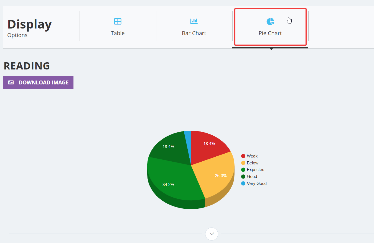374x243 pixels.
Task: Click the Download Image button
Action: (x=38, y=82)
